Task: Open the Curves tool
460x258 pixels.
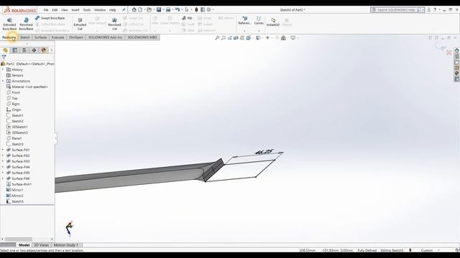Action: click(x=259, y=21)
